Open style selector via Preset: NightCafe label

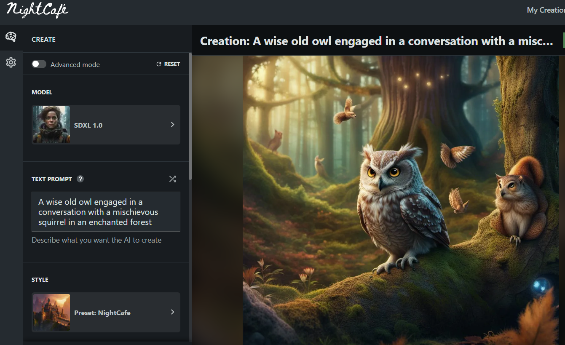[102, 313]
